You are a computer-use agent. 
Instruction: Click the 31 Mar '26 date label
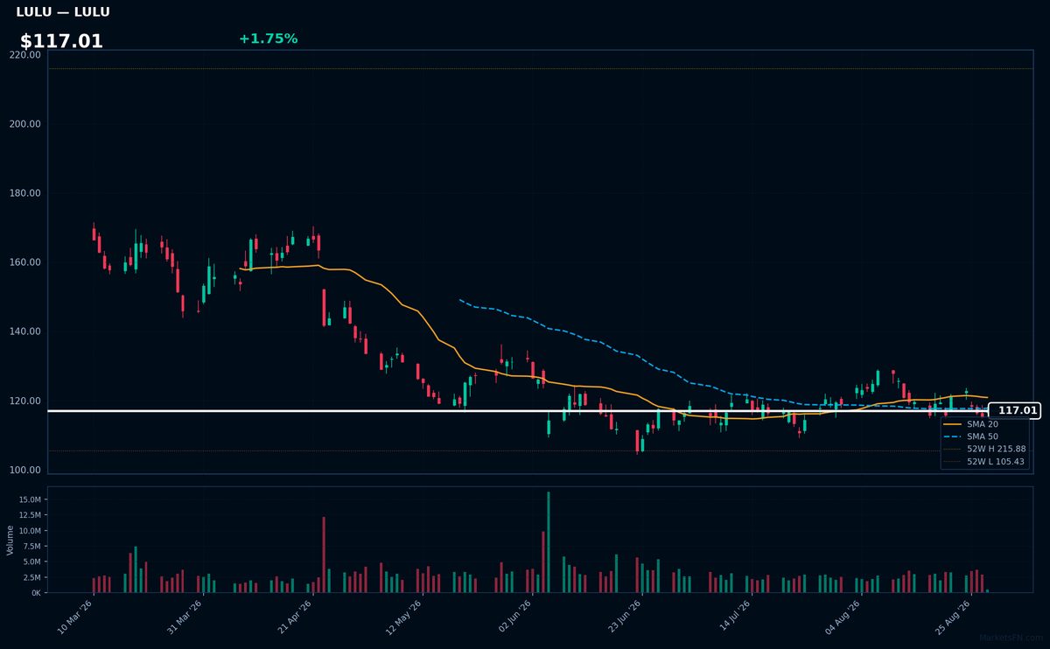coord(185,616)
